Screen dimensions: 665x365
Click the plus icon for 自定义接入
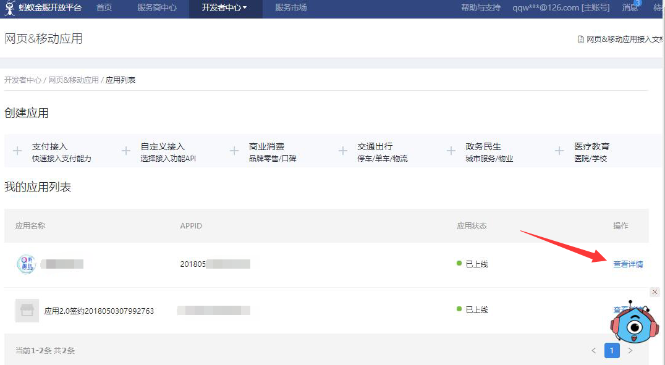[x=126, y=151]
